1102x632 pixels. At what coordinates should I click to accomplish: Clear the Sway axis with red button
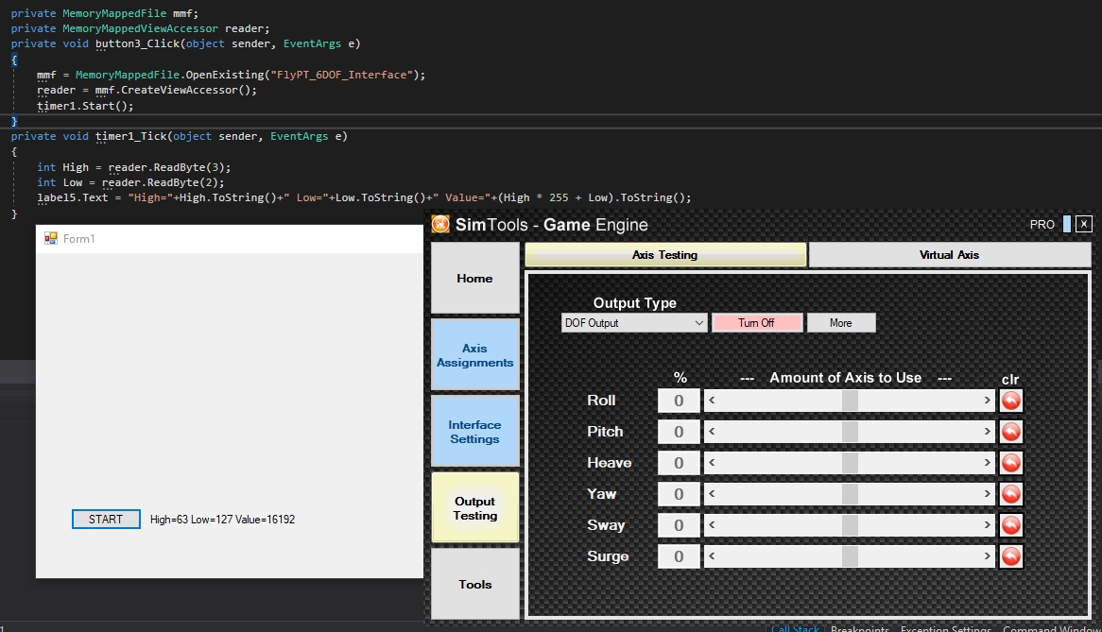[x=1010, y=525]
